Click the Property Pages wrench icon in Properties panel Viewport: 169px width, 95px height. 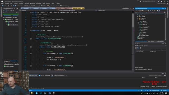click(x=141, y=48)
